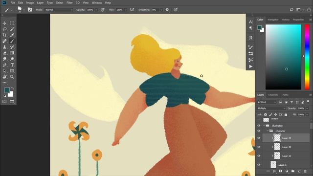313x176 pixels.
Task: Hide Layer 30
Action: point(259,147)
